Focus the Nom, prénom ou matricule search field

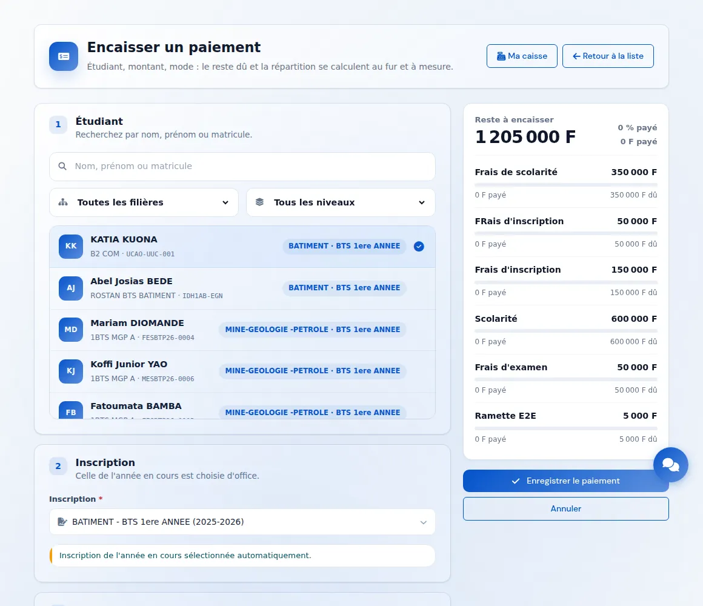click(x=242, y=167)
